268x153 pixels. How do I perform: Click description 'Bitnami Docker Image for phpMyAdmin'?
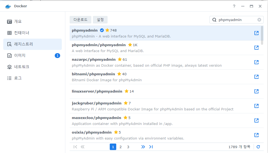pos(107,80)
